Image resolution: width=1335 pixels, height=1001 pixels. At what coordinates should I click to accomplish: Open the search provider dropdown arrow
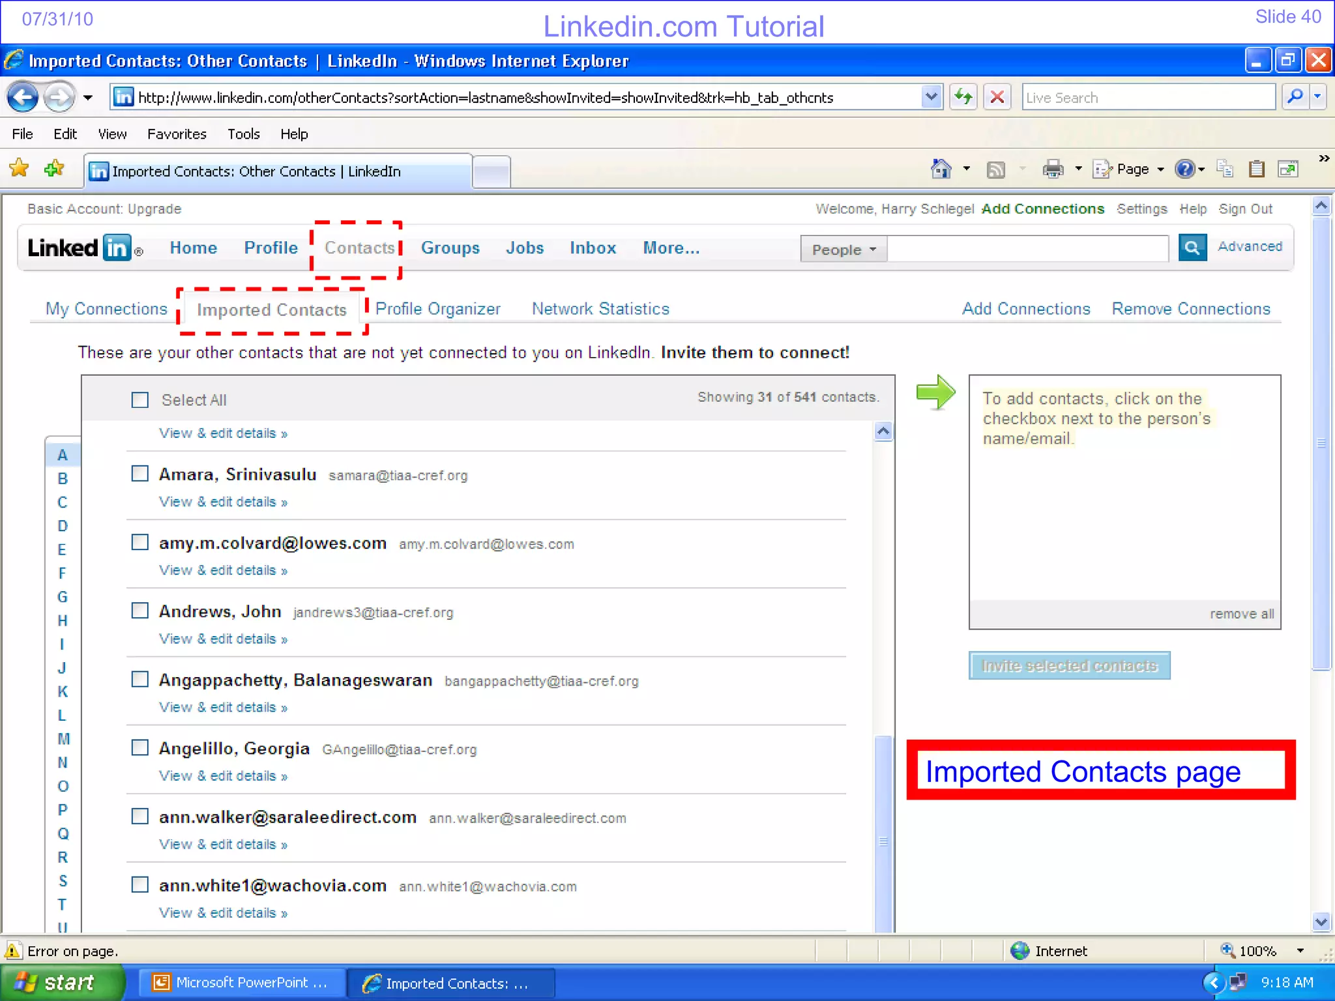(x=1317, y=98)
